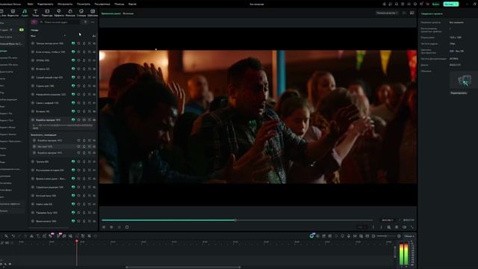Open the dropdown at timeline toolbar far right
The image size is (478, 269).
[409, 236]
